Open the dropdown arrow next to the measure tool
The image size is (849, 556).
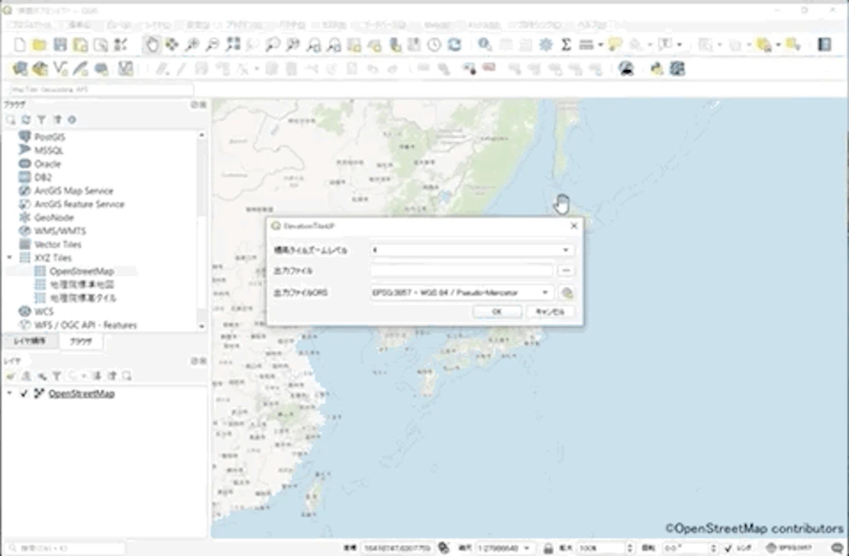pyautogui.click(x=600, y=45)
